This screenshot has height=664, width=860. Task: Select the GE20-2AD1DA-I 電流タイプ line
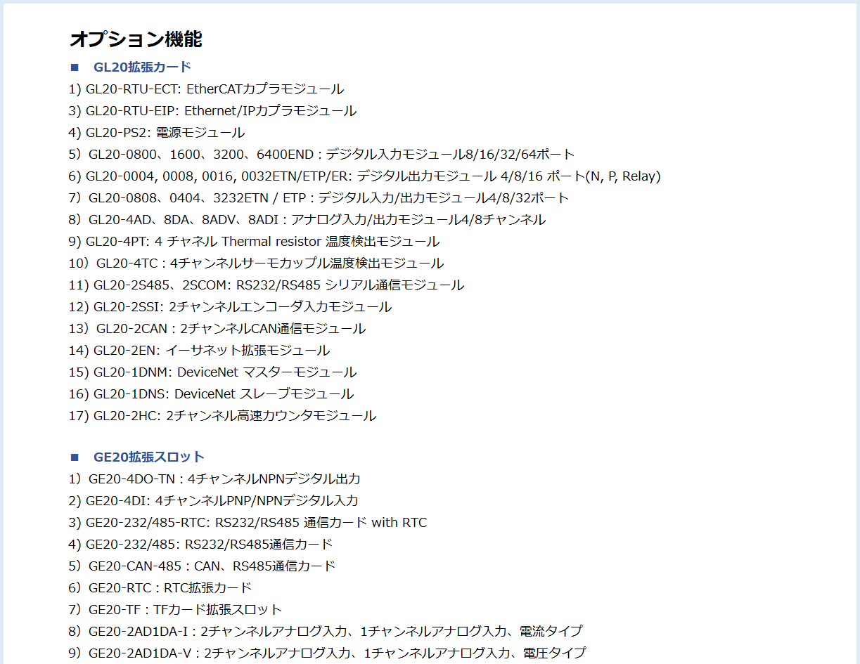tap(326, 632)
